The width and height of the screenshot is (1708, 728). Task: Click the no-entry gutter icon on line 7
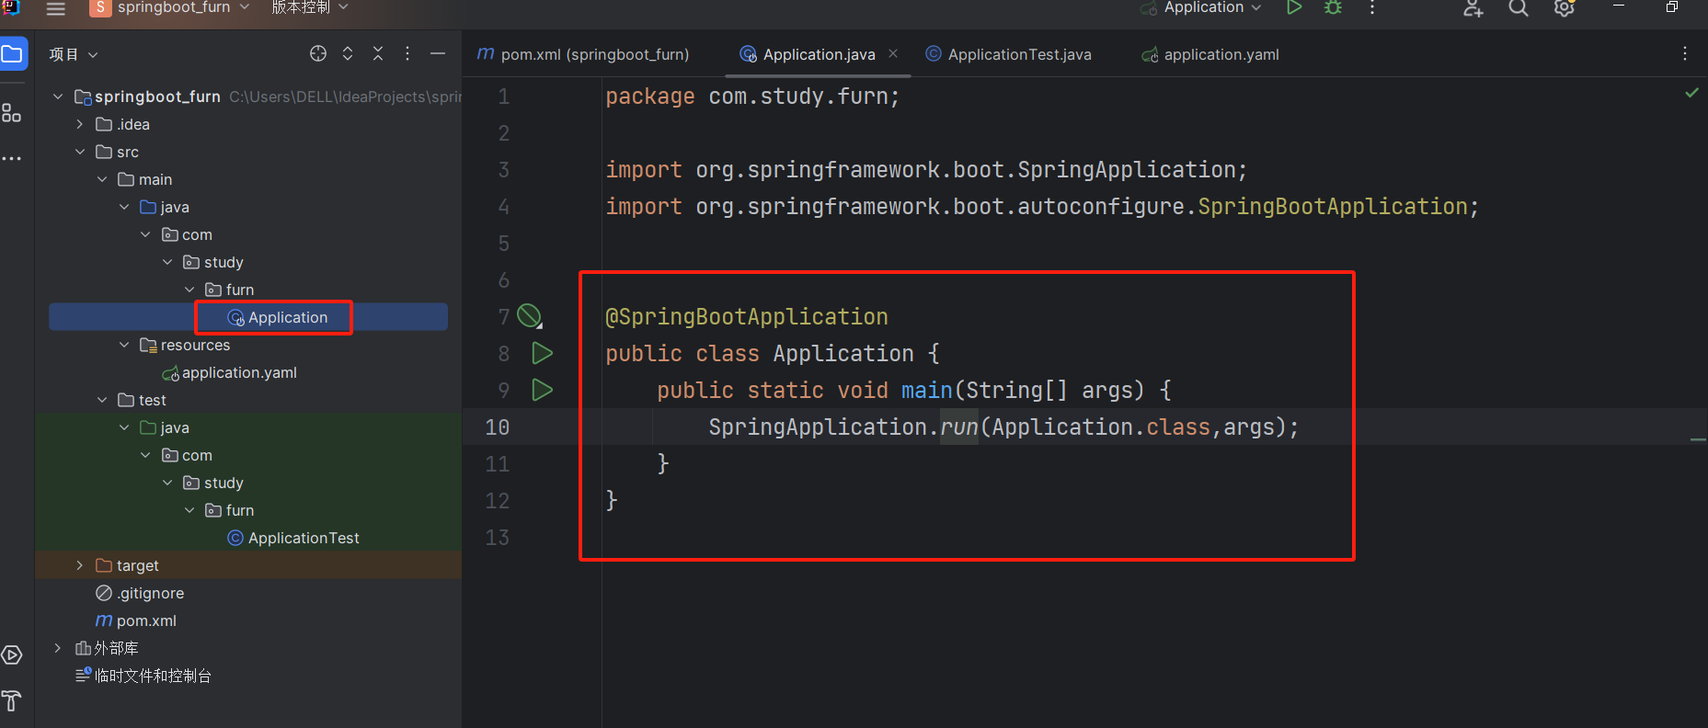pyautogui.click(x=530, y=316)
